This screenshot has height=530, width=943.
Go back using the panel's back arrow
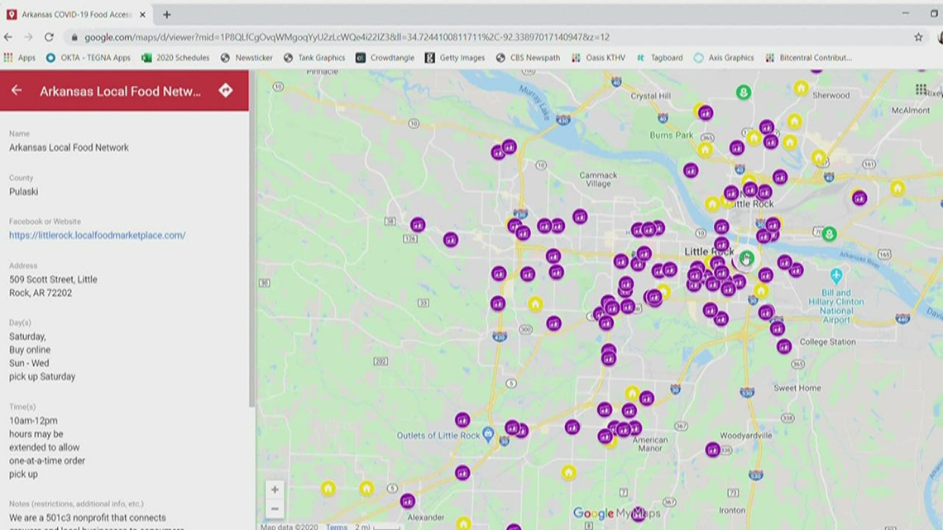[17, 91]
